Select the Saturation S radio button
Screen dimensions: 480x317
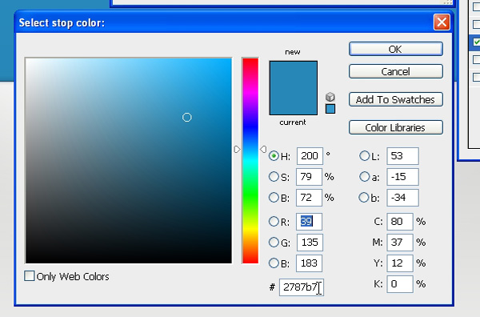(x=274, y=176)
